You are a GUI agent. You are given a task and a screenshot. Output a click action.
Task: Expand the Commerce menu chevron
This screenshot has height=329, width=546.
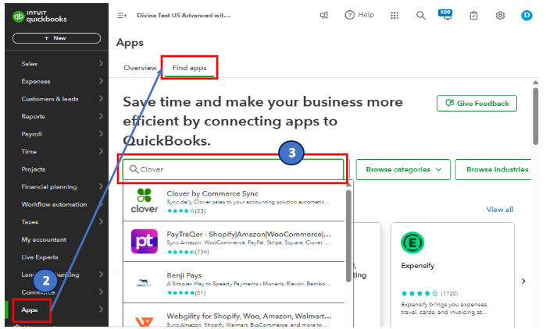point(101,292)
